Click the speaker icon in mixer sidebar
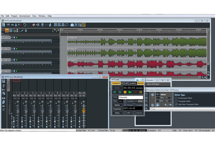The image size is (215, 145). pyautogui.click(x=3, y=110)
